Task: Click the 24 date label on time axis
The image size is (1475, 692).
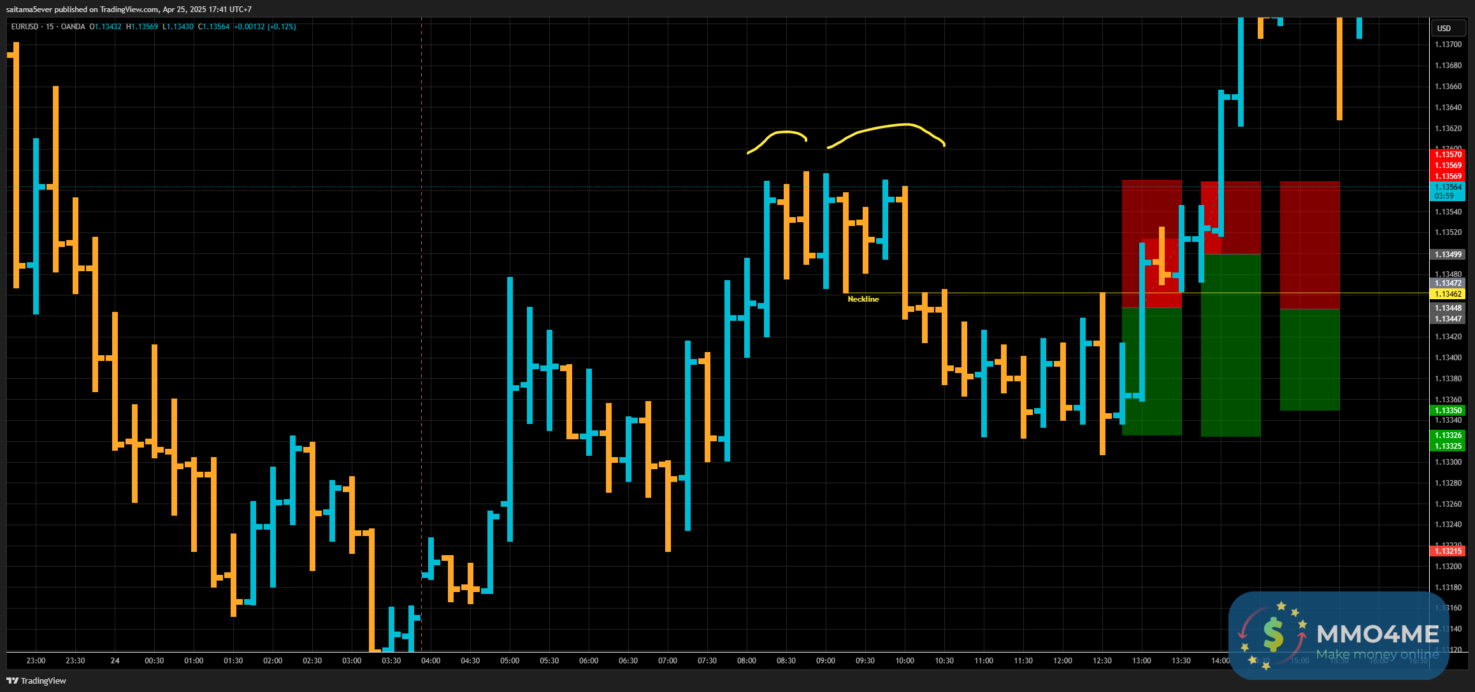Action: click(115, 661)
